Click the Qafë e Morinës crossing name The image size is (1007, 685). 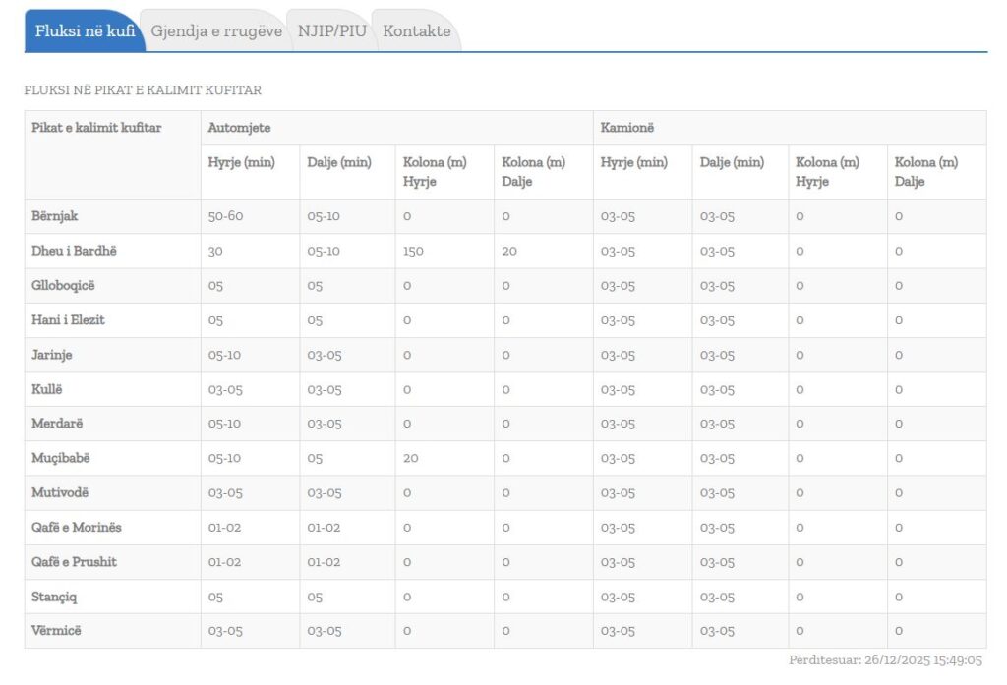pyautogui.click(x=77, y=528)
